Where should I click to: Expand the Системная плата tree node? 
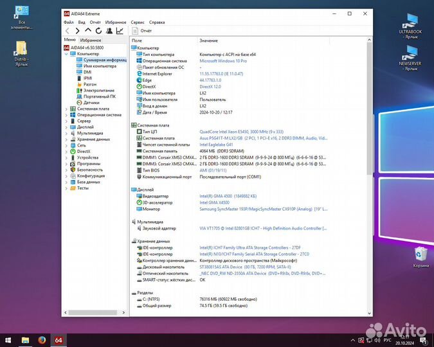click(x=66, y=109)
